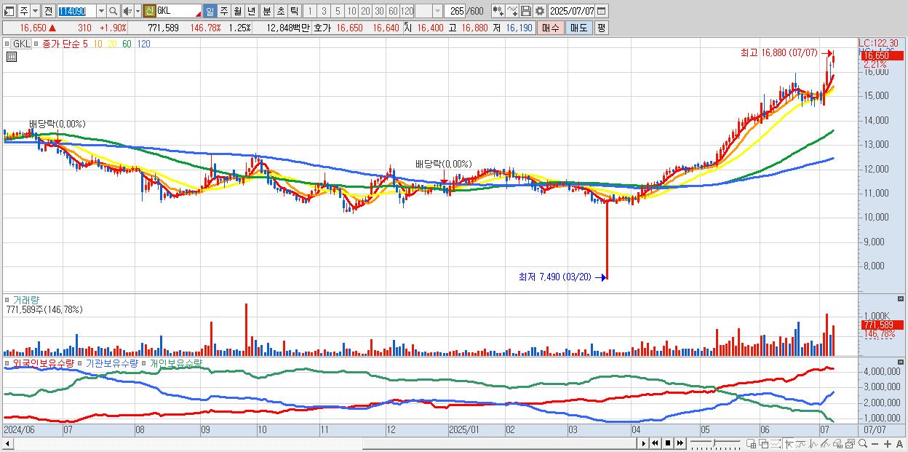Click the save chart floppy icon
The image size is (908, 452).
525,11
